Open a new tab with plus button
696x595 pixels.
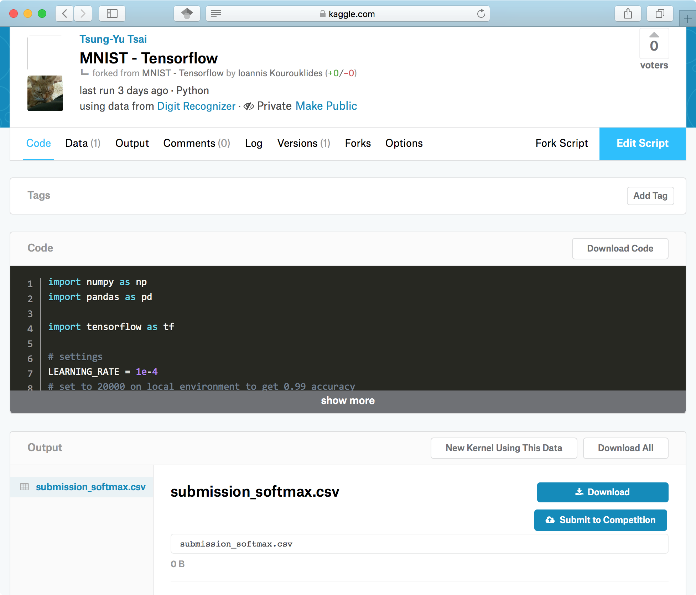(x=687, y=19)
